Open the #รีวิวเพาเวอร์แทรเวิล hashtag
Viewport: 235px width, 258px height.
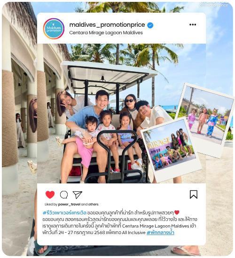tap(64, 213)
